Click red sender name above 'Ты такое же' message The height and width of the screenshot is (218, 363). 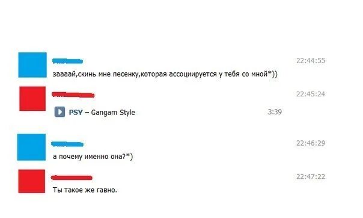click(x=72, y=178)
